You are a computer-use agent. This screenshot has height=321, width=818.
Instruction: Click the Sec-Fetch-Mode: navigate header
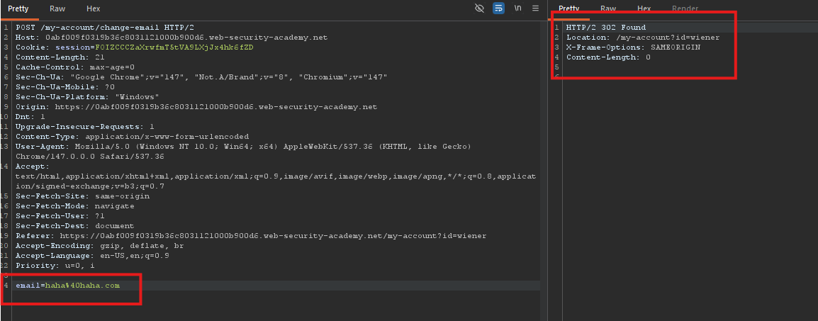click(75, 206)
